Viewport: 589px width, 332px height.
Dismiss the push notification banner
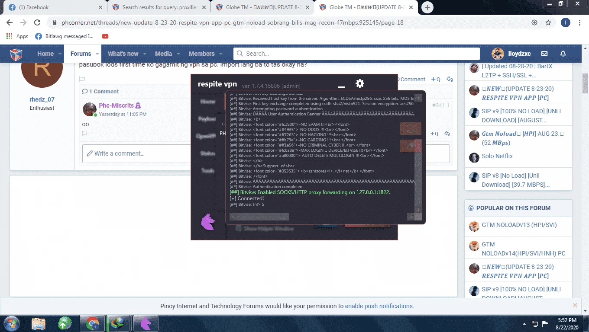pyautogui.click(x=575, y=305)
